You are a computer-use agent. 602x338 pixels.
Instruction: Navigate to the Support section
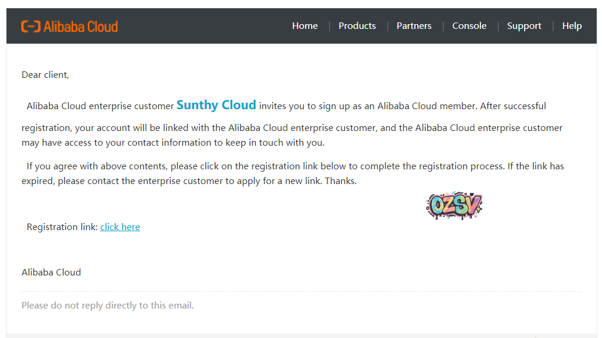coord(524,26)
